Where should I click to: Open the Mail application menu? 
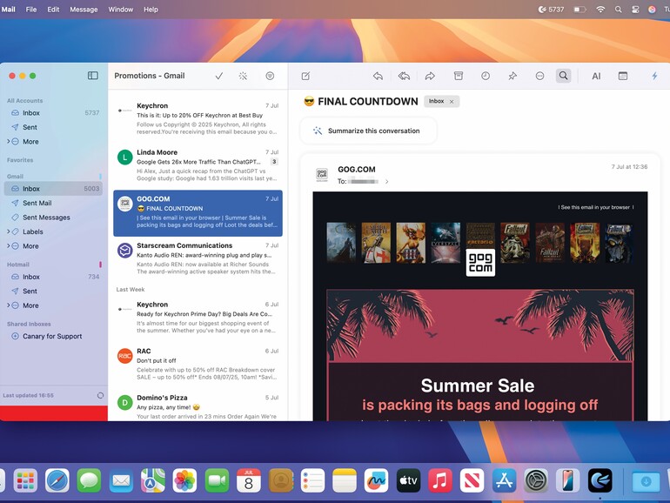(x=9, y=10)
